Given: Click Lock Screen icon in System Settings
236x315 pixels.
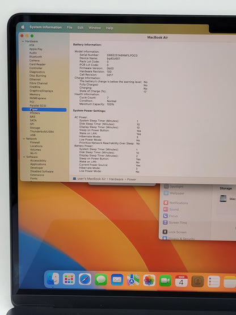Looking at the screenshot, I should click(x=165, y=232).
